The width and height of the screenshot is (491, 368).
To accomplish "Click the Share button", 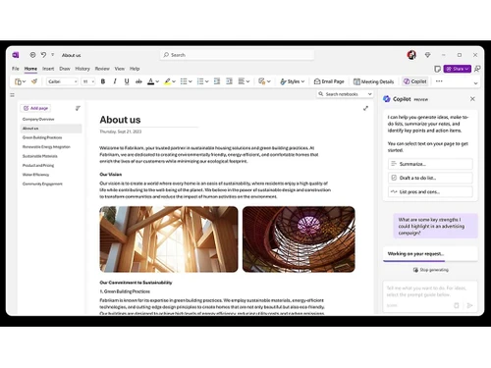I will 458,69.
